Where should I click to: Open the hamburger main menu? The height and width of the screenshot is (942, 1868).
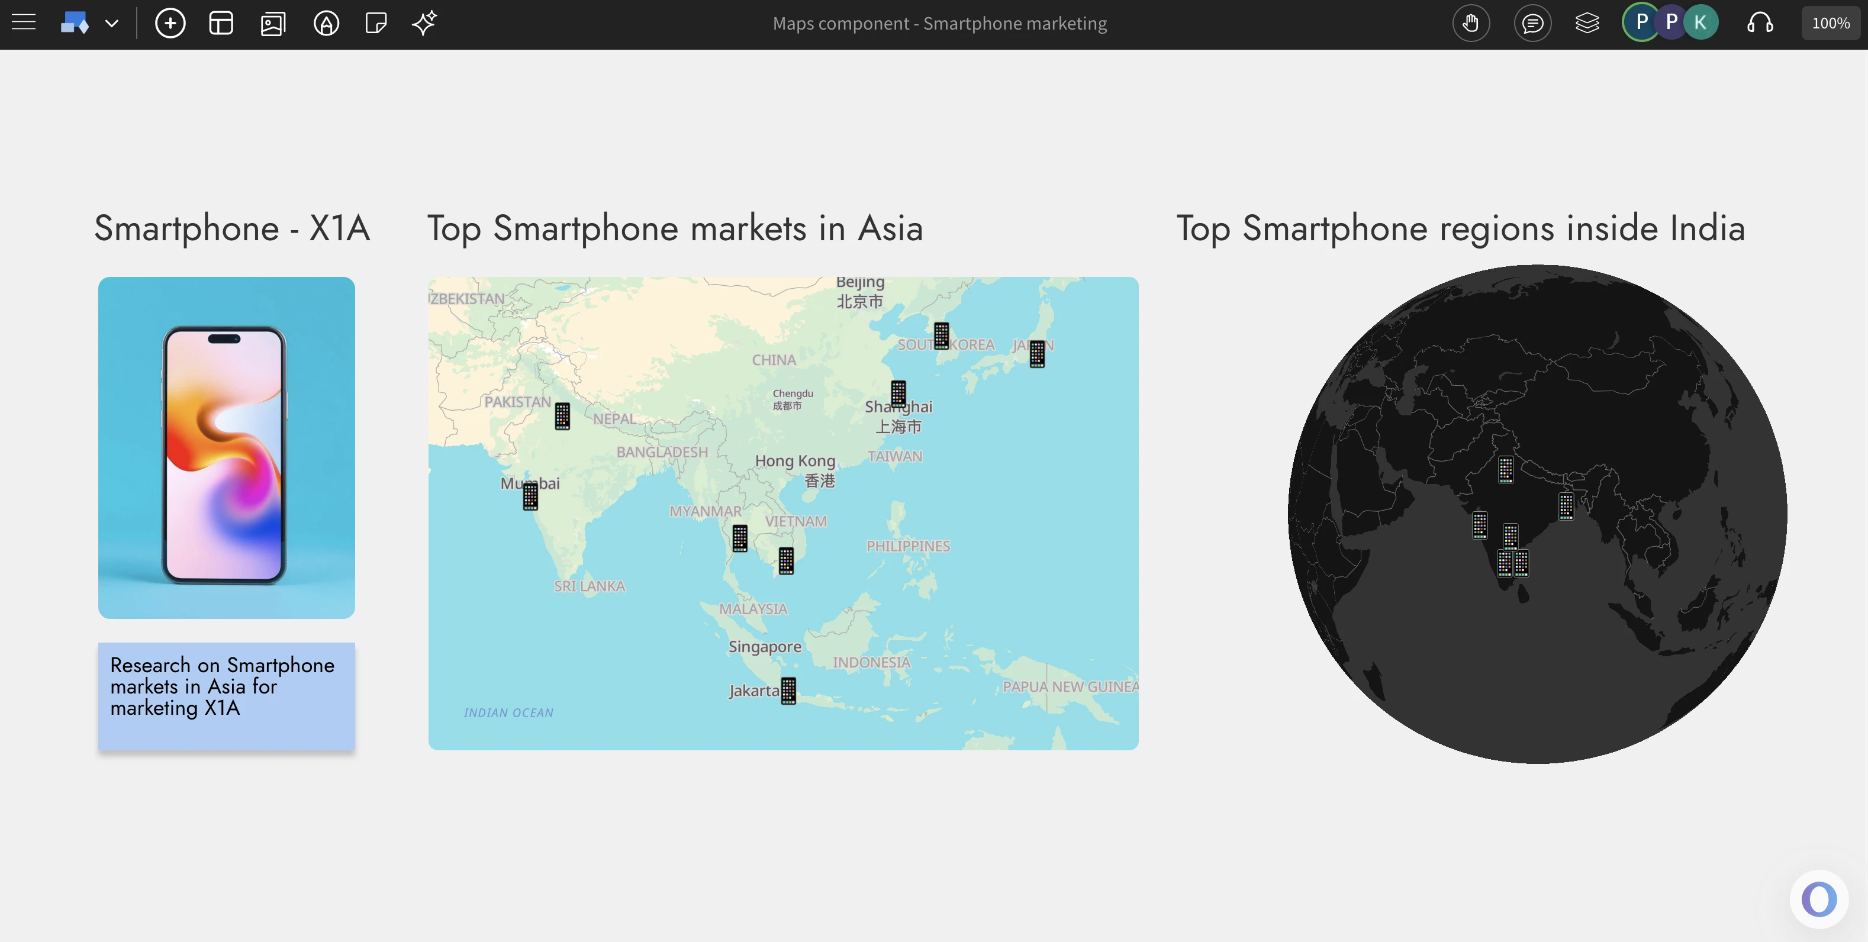click(x=23, y=23)
